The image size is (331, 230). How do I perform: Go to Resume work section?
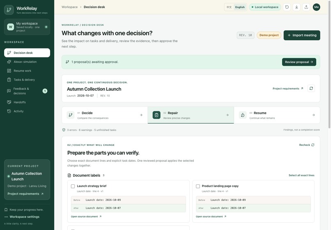[27, 71]
